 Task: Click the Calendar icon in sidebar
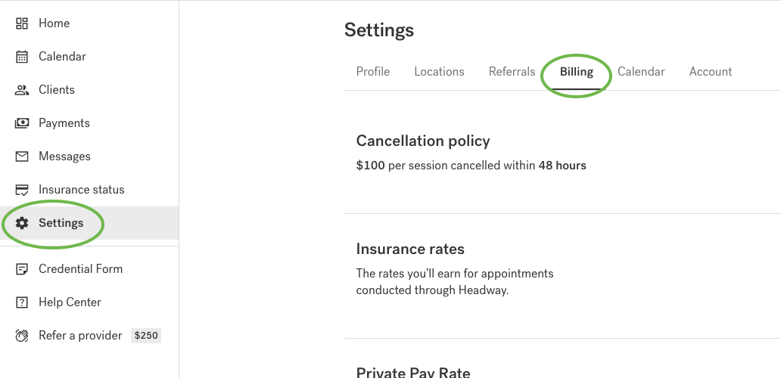coord(22,57)
